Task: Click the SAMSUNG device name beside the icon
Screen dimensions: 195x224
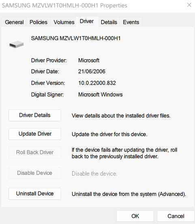Action: click(76, 38)
